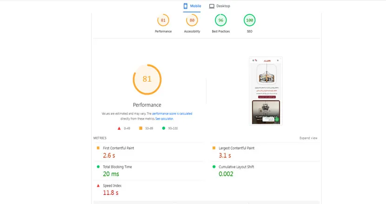
Task: Click the large 81 performance gauge
Action: pyautogui.click(x=147, y=79)
